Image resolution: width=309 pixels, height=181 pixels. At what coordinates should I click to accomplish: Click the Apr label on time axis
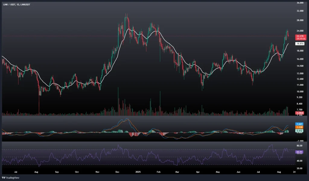[x=198, y=172]
